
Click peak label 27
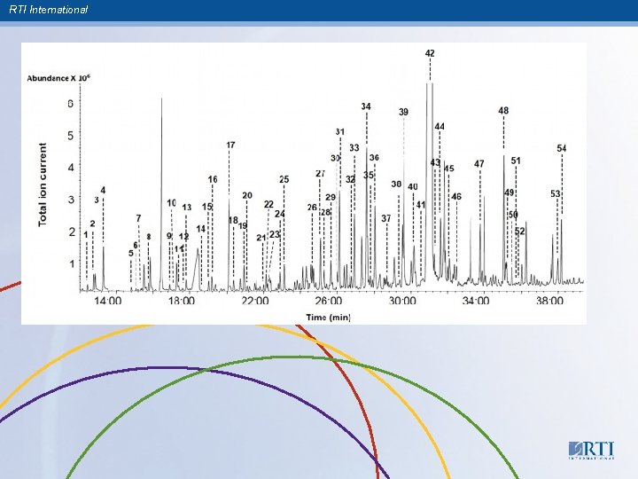point(320,174)
